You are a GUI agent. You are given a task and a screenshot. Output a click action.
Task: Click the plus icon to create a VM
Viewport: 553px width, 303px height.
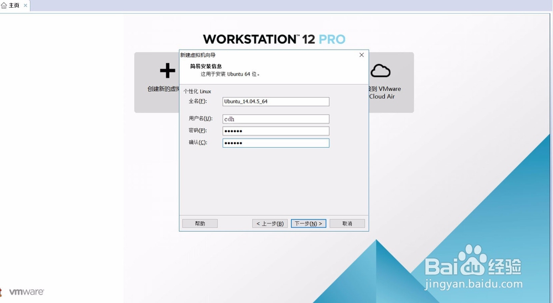[x=168, y=71]
